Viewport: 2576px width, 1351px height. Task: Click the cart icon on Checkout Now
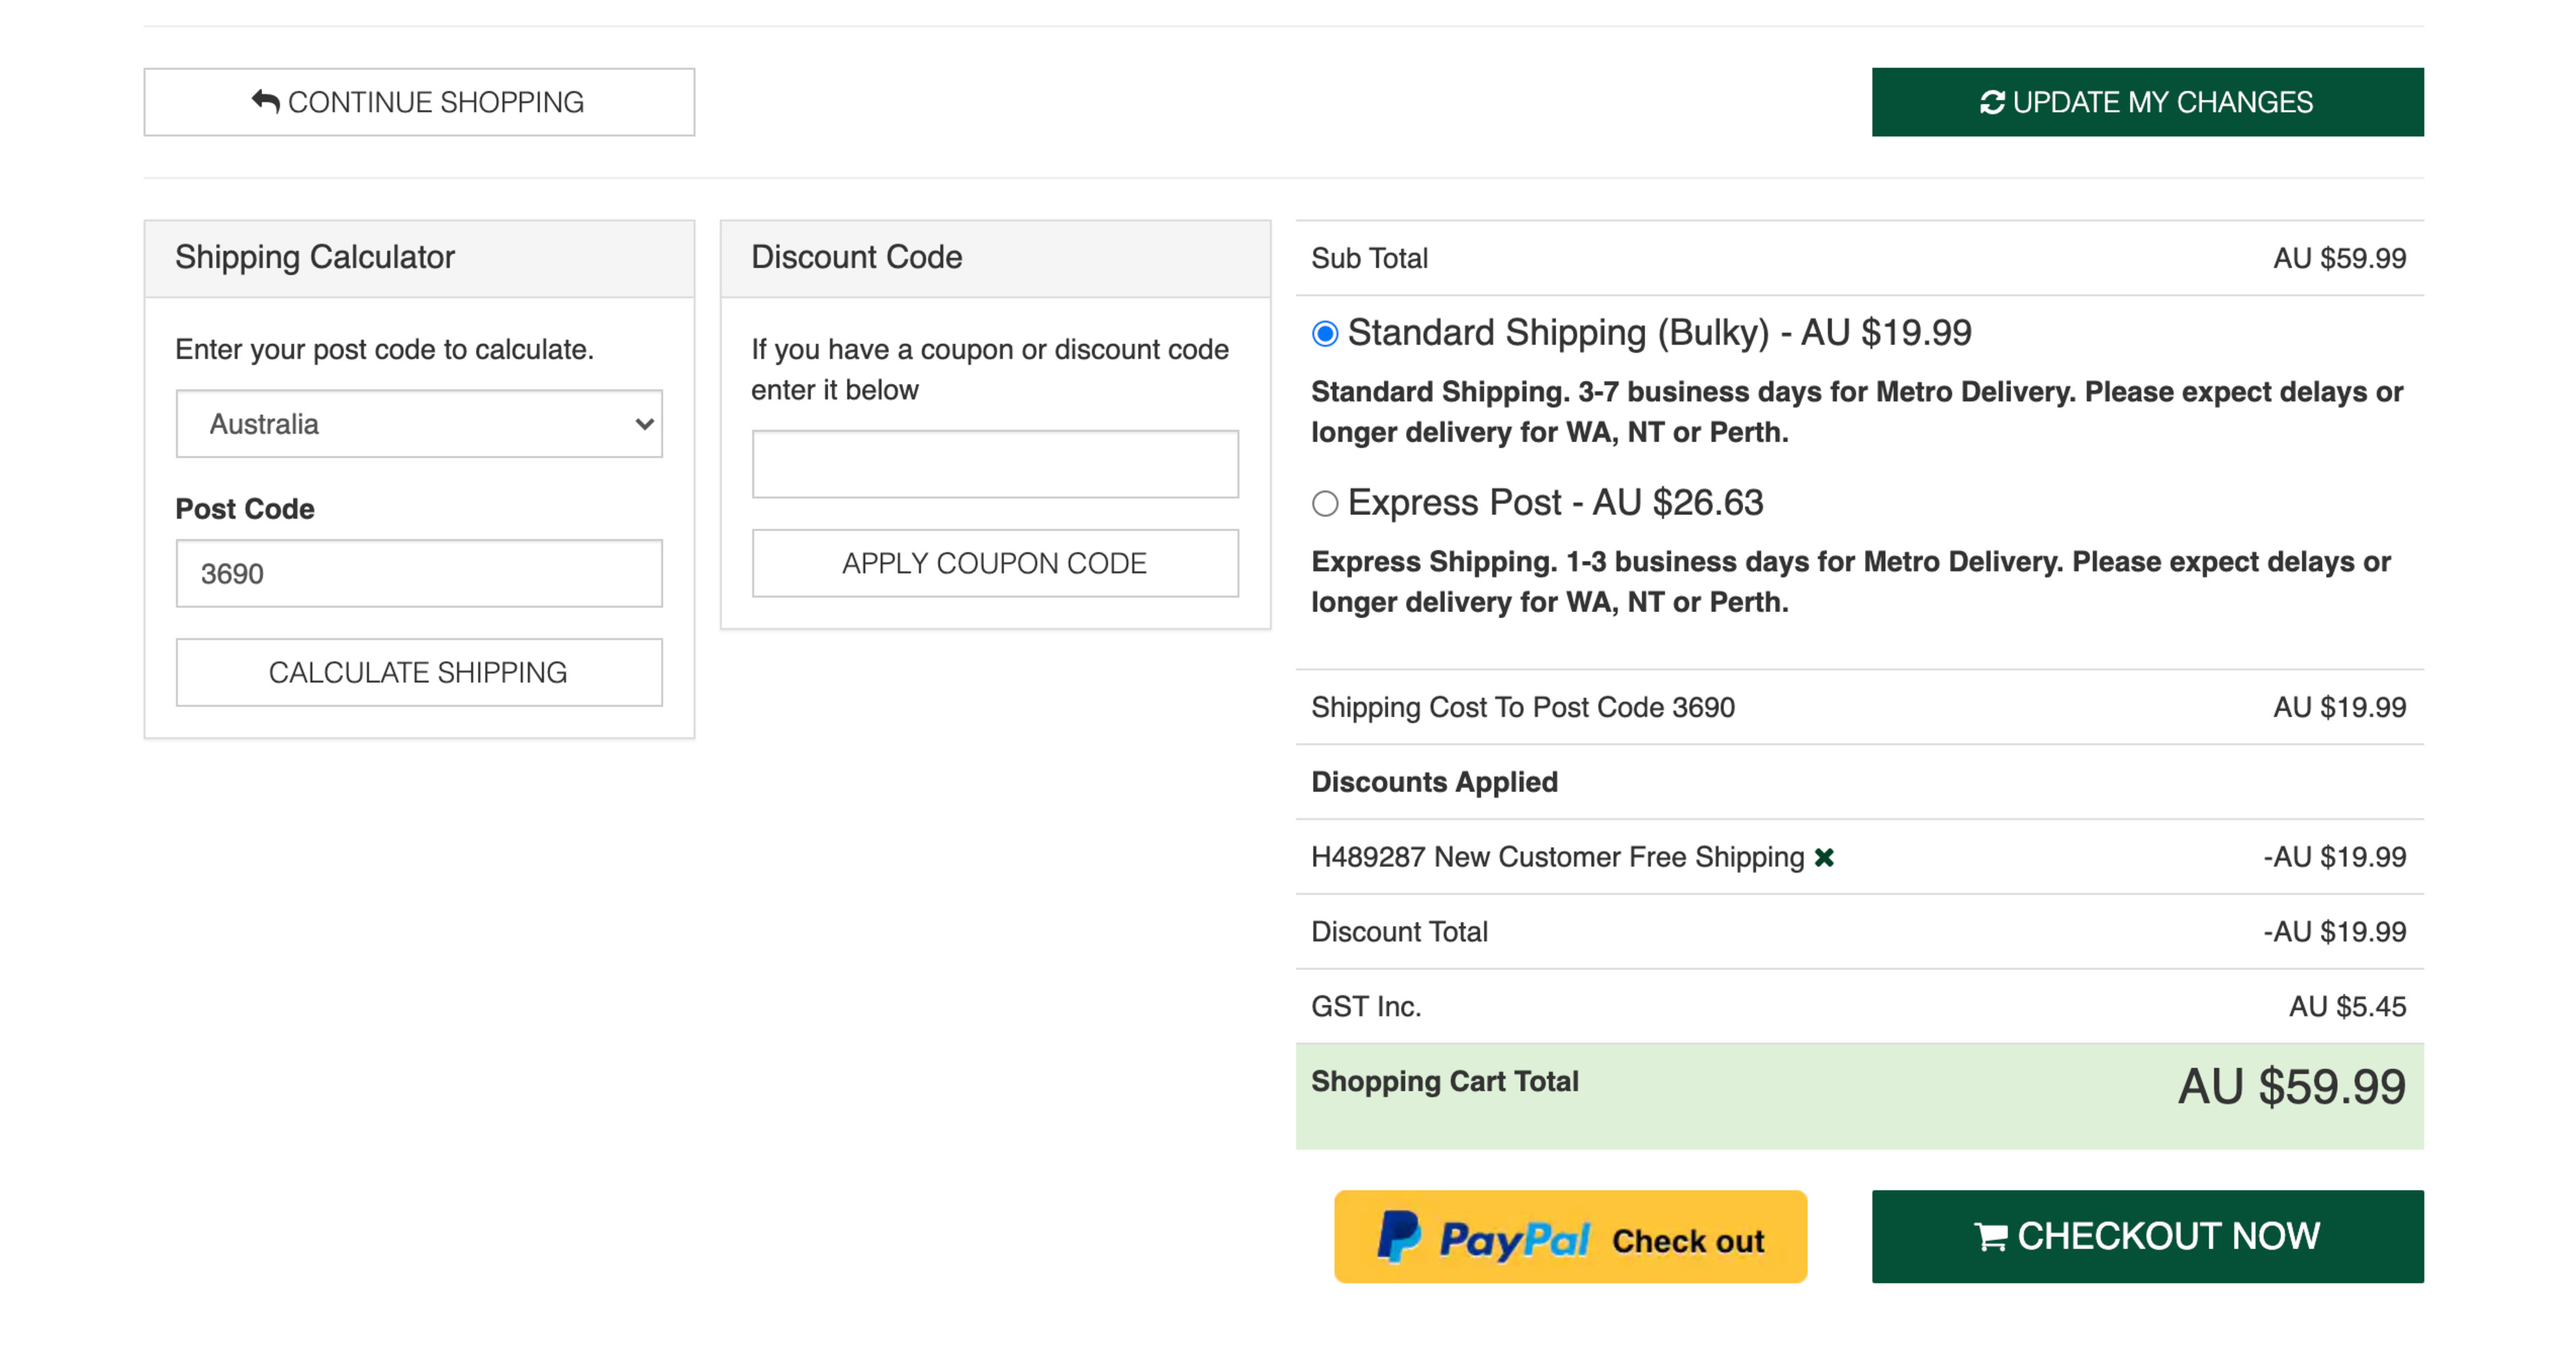pos(1991,1237)
